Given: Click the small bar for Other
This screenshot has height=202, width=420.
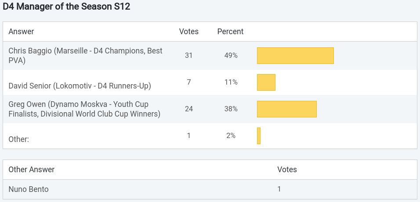Looking at the screenshot, I should pos(259,136).
